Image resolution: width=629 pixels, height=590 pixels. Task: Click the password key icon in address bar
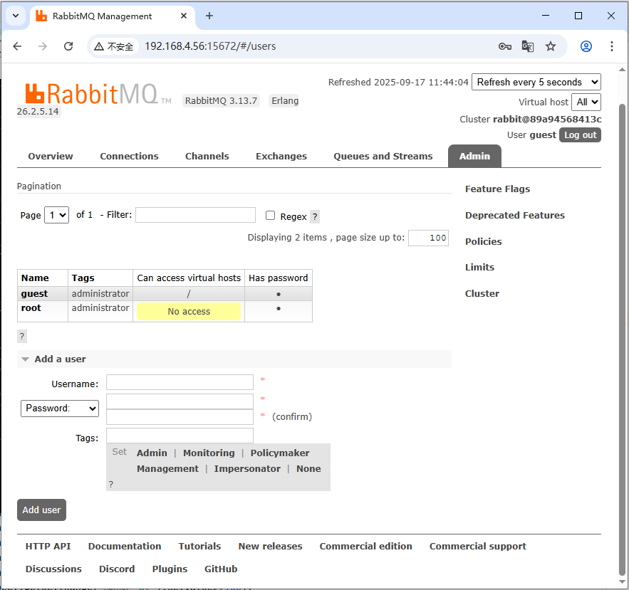click(x=504, y=46)
